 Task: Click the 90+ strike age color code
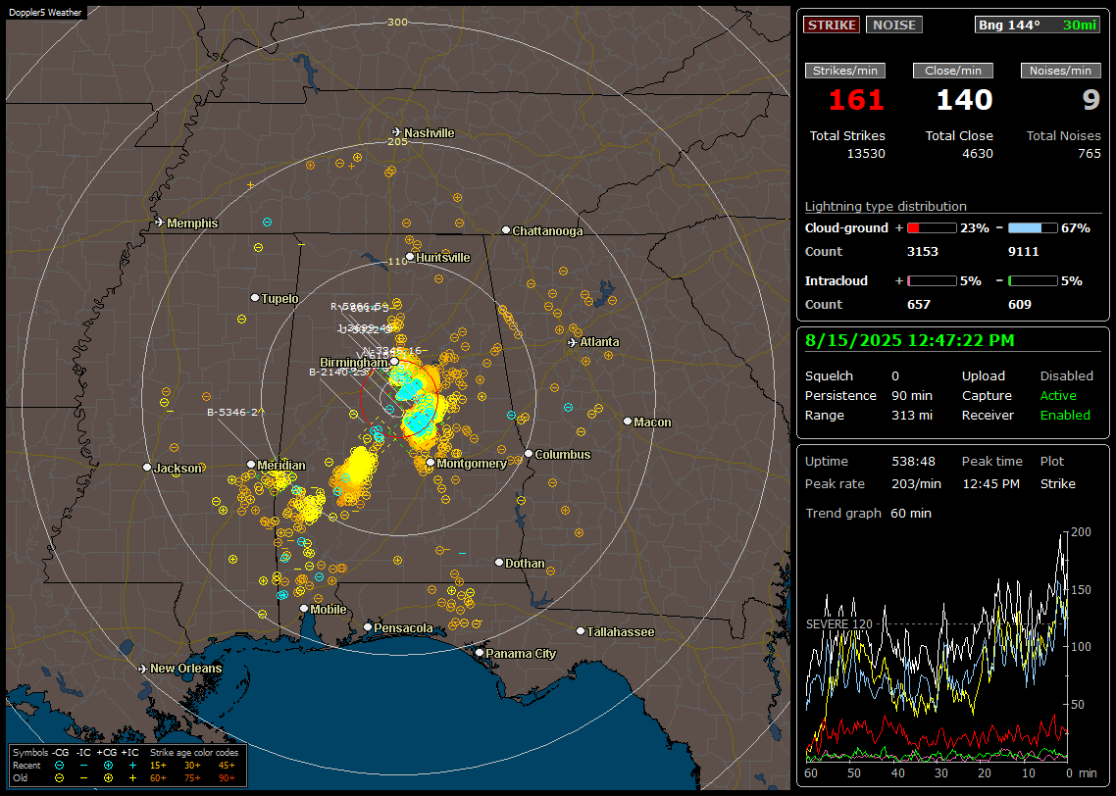227,778
